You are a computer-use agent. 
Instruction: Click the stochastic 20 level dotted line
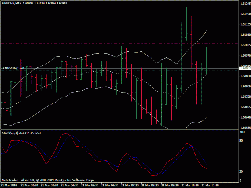tap(120, 172)
